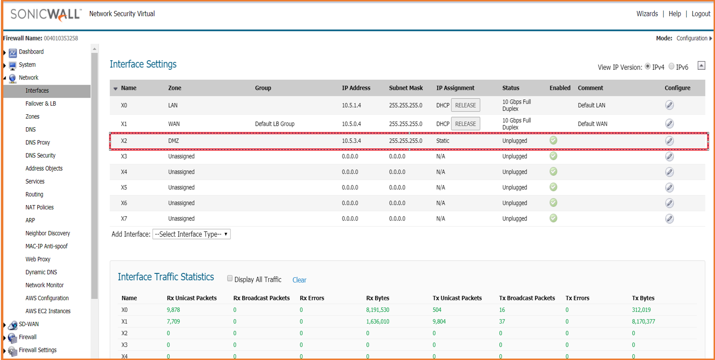Open AWS EC2 Instances in sidebar
The height and width of the screenshot is (360, 715).
[x=48, y=311]
